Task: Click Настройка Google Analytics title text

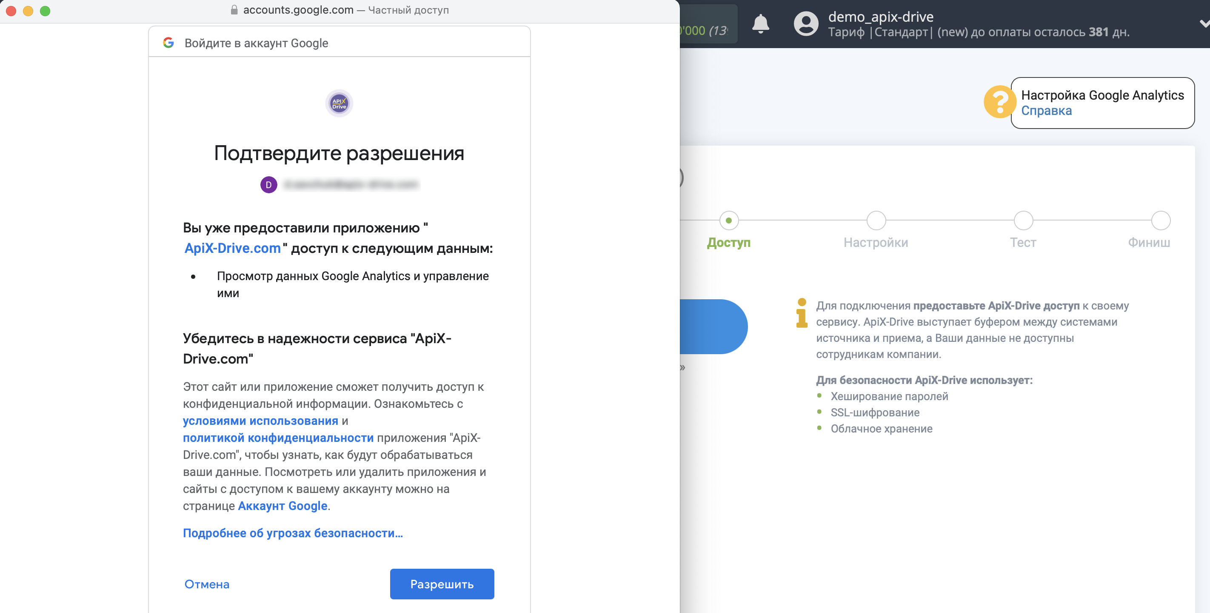Action: (1102, 95)
